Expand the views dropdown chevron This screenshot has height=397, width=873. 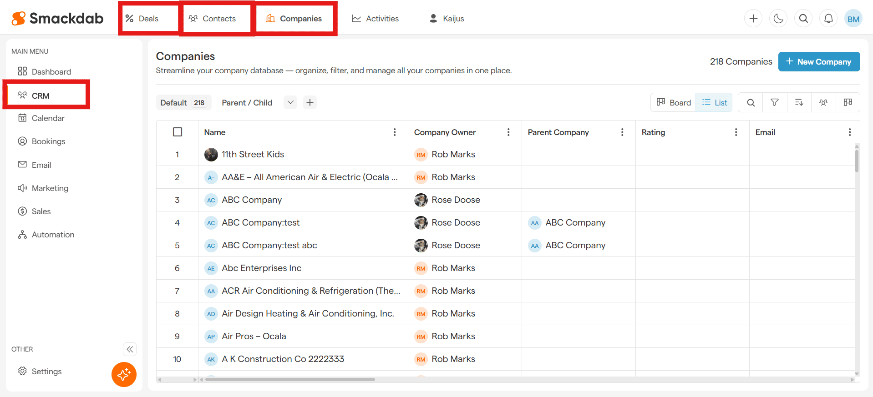[x=290, y=102]
